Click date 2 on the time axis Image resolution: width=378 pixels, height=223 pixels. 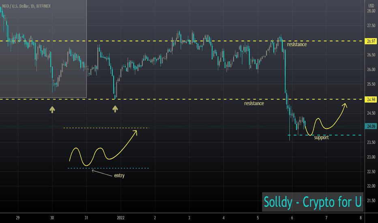pos(155,218)
